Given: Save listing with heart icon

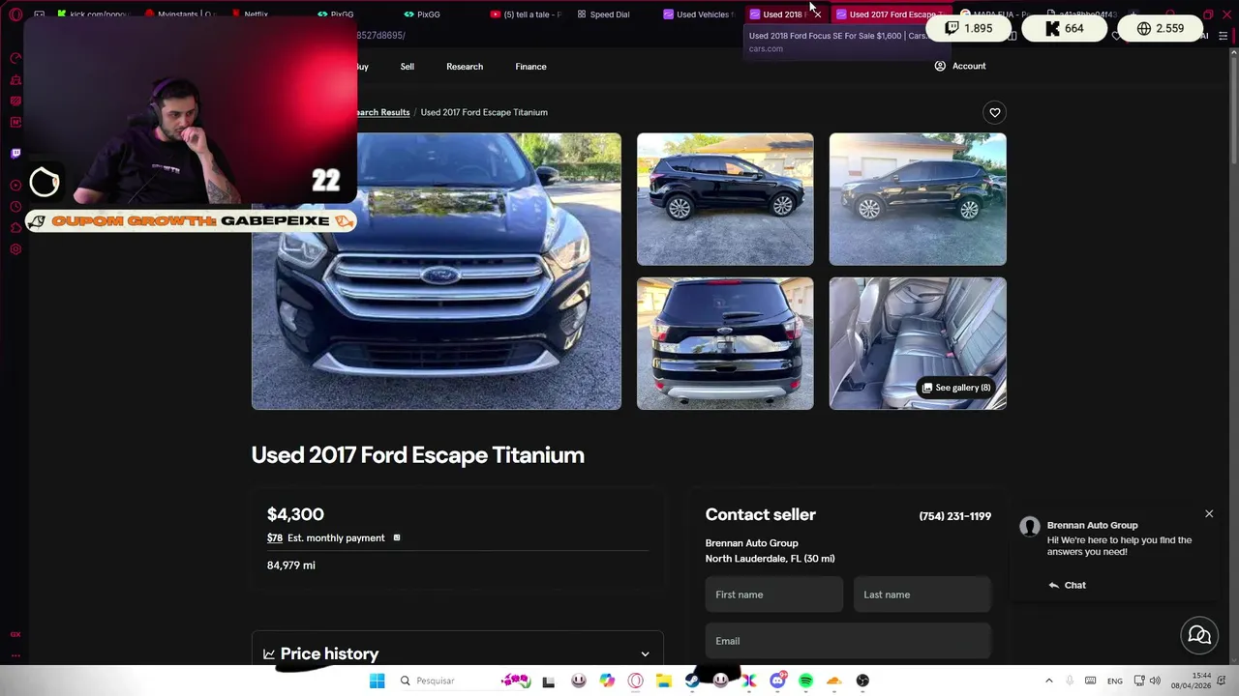Looking at the screenshot, I should 994,112.
